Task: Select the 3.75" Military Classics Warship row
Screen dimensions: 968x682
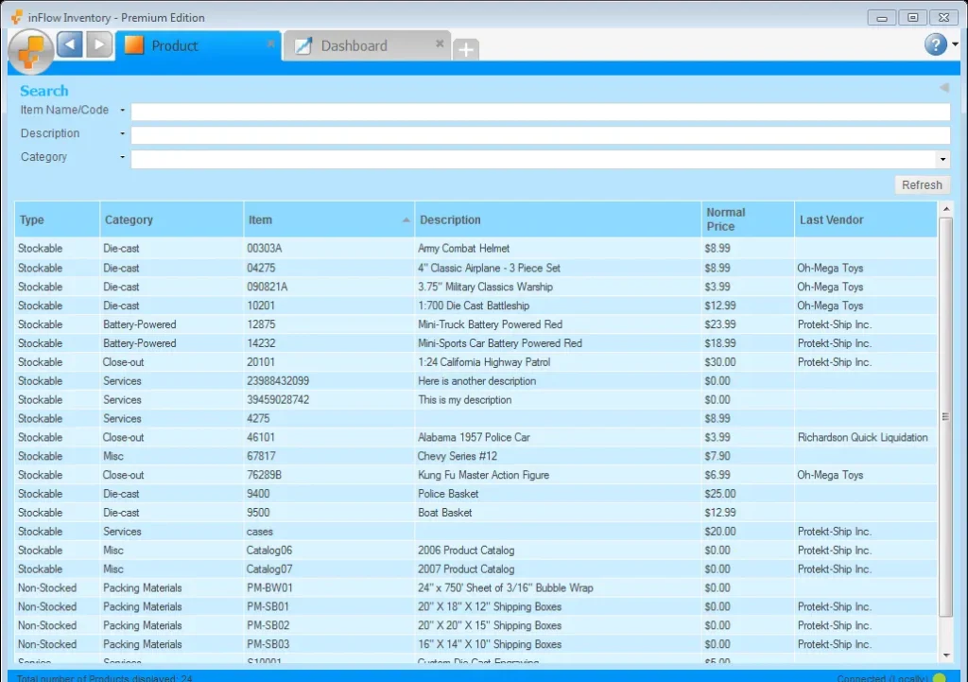Action: [475, 287]
